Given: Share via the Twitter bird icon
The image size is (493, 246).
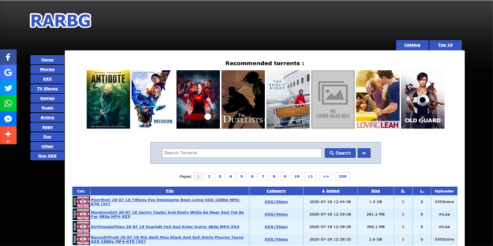Looking at the screenshot, I should click(8, 88).
